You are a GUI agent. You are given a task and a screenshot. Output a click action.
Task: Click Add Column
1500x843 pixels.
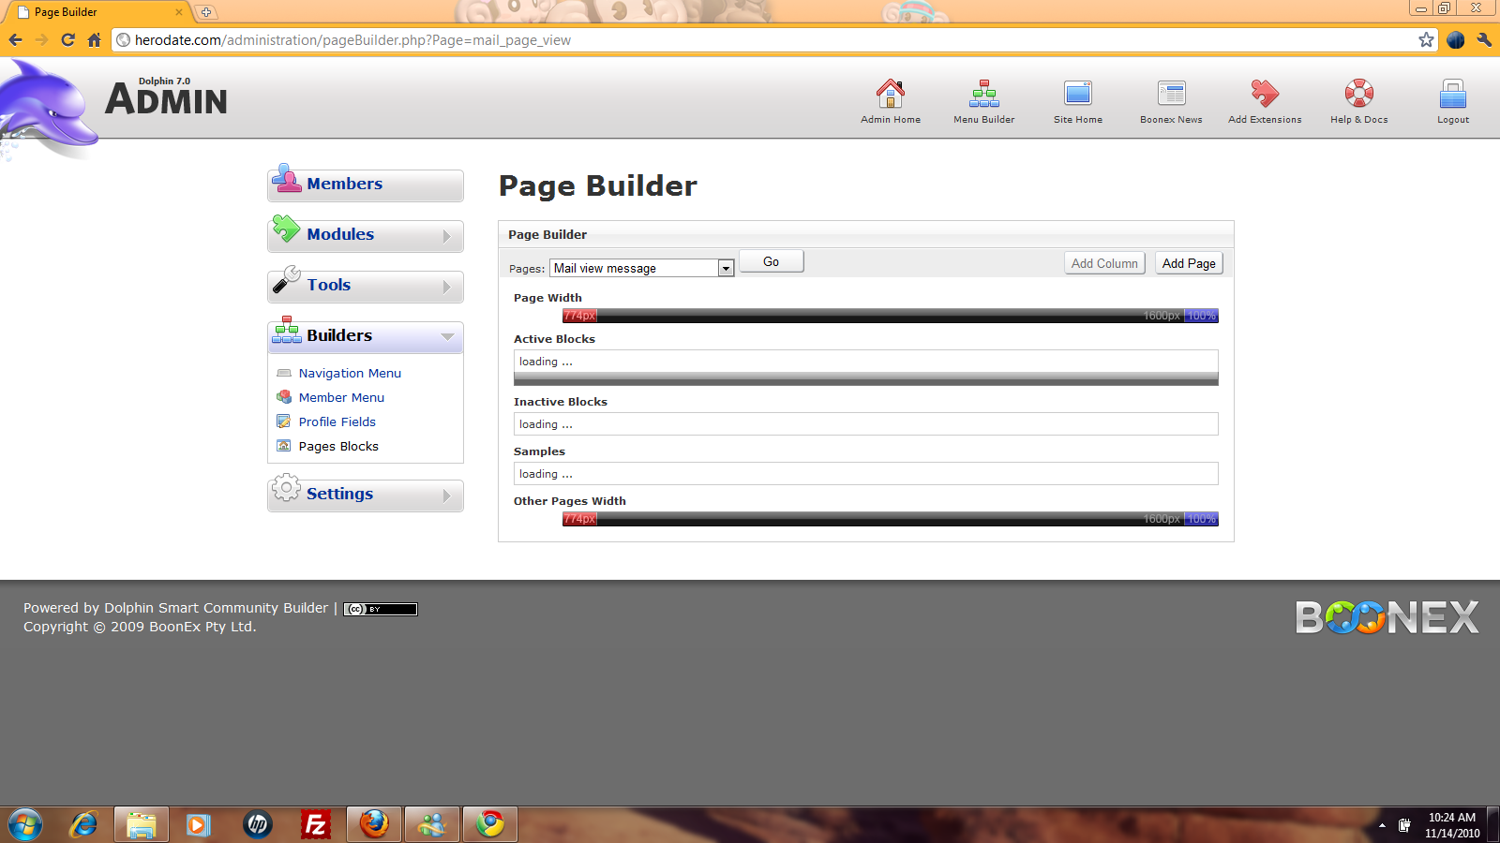tap(1104, 263)
